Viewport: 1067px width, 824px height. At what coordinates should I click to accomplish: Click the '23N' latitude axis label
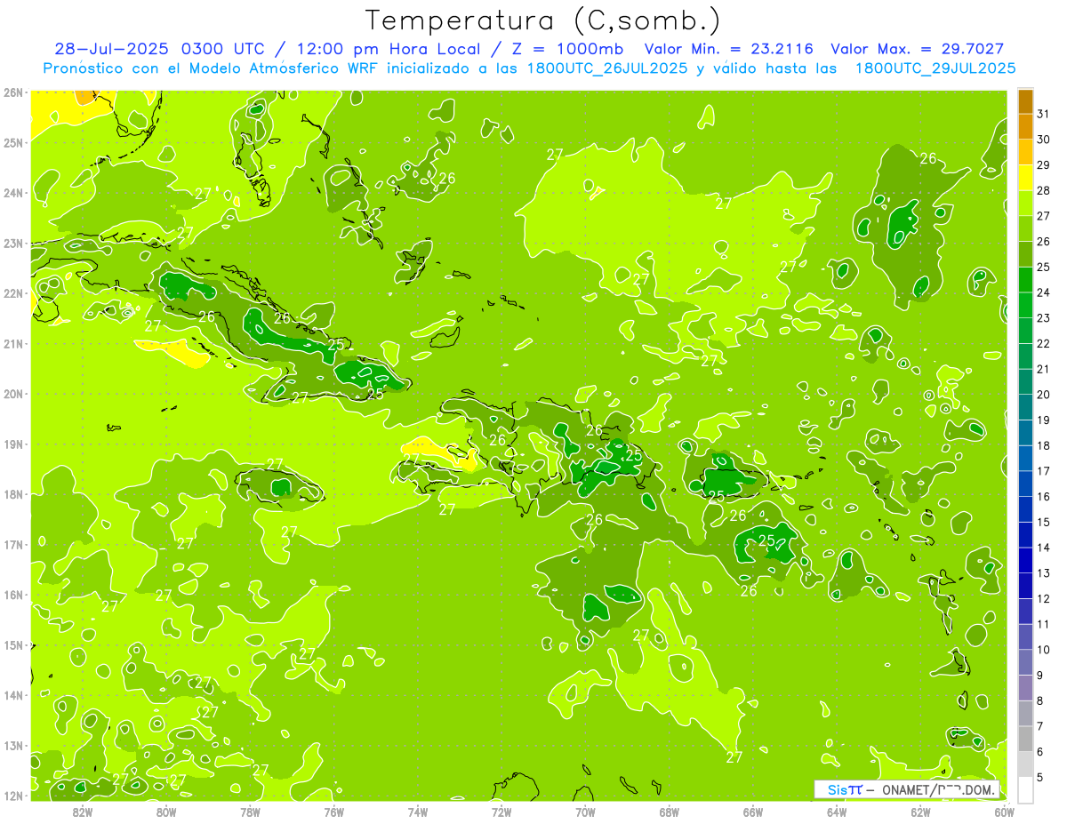click(x=12, y=243)
